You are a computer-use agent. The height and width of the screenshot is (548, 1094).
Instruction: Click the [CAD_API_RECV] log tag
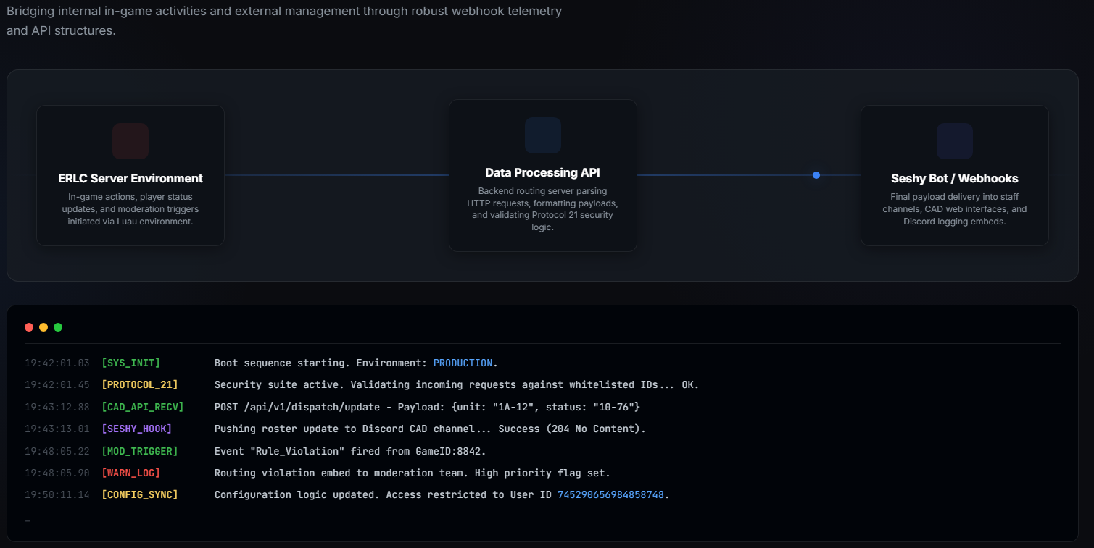143,407
